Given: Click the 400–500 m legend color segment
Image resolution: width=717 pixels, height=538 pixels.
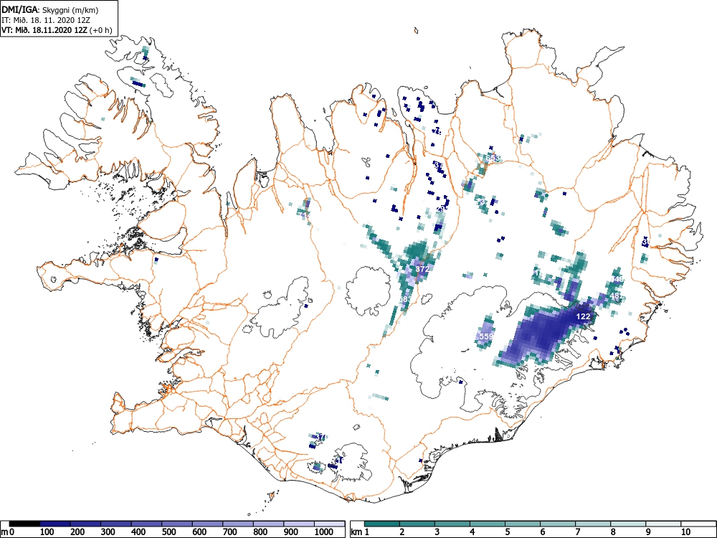Looking at the screenshot, I should tap(147, 524).
